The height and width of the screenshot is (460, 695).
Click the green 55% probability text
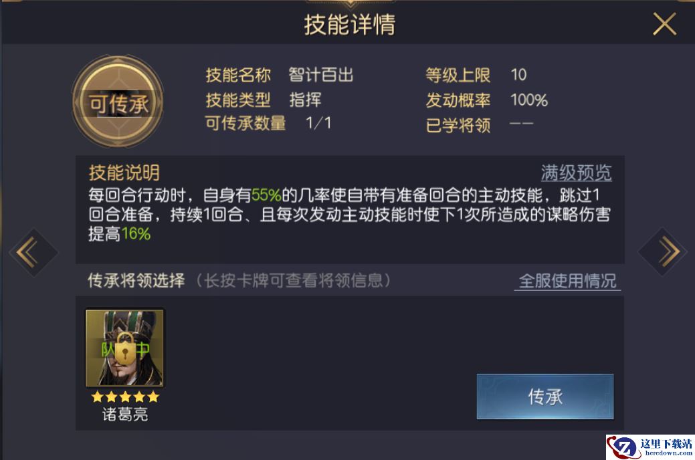pos(266,195)
